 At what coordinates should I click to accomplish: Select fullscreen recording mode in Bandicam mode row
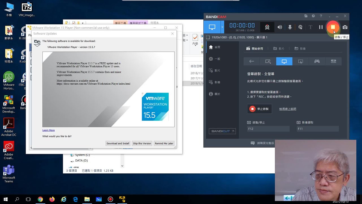[284, 61]
